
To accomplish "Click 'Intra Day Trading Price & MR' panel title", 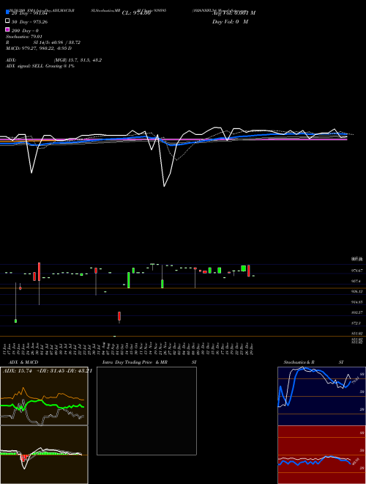I will click(x=135, y=362).
